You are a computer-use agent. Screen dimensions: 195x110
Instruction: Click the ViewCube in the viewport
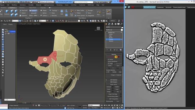(98, 29)
